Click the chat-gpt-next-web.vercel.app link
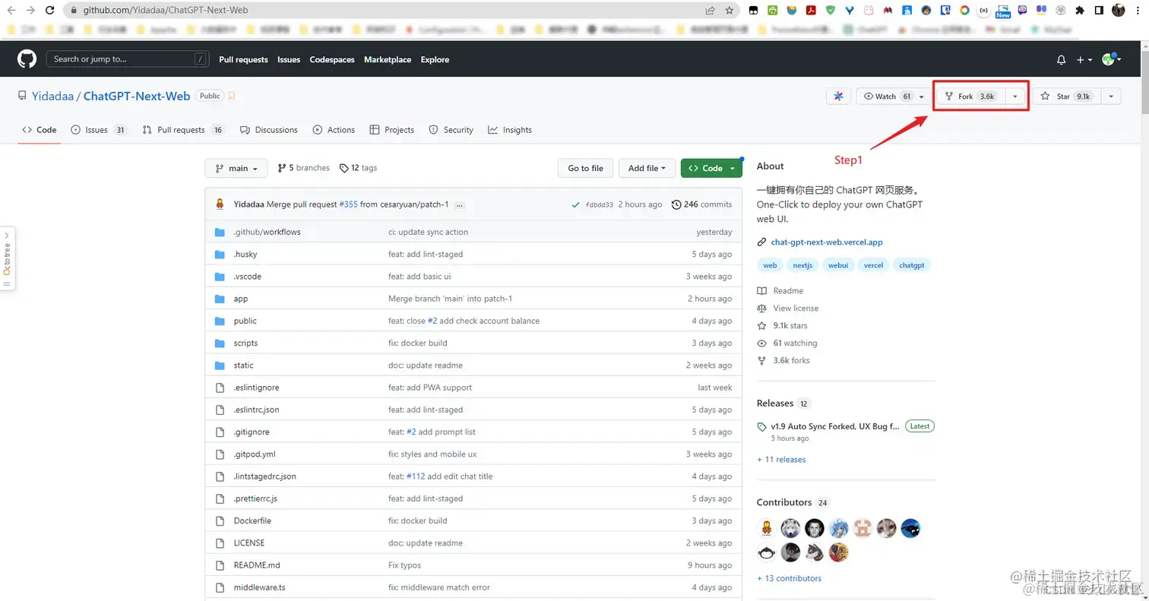 coord(826,242)
